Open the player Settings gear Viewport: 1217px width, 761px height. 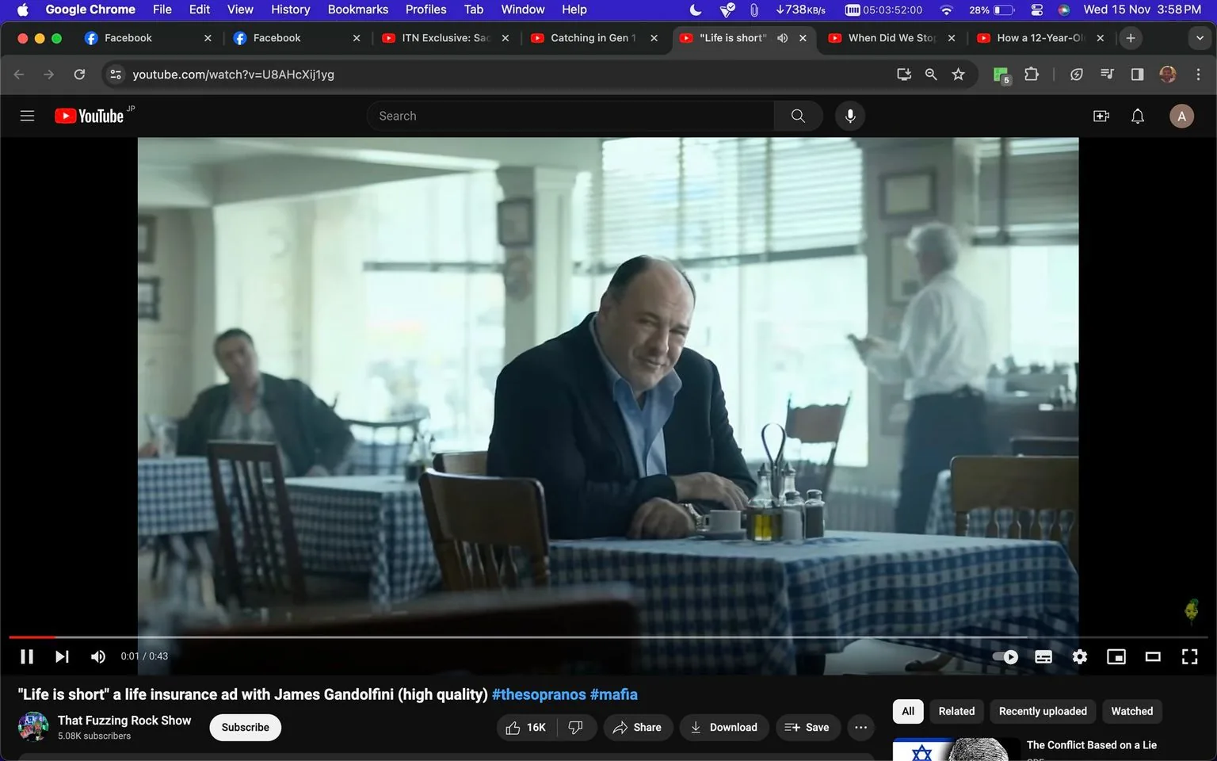(1079, 656)
